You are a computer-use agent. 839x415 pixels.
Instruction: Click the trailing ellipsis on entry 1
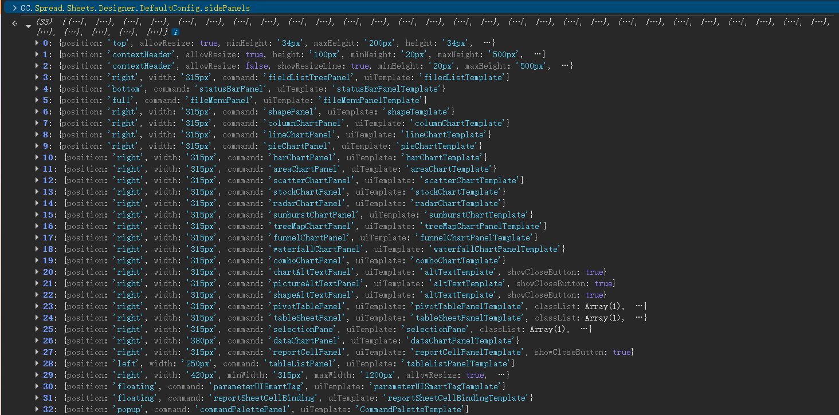pyautogui.click(x=538, y=54)
